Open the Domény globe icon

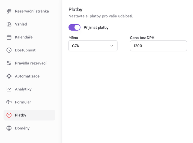[x=9, y=128]
